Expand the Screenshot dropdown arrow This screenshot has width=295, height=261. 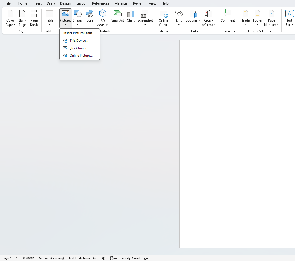pos(145,25)
